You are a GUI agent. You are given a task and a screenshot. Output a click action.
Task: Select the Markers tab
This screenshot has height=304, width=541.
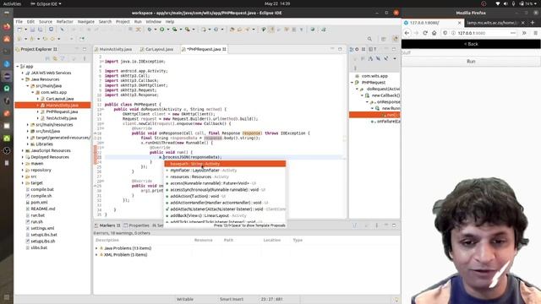point(107,225)
